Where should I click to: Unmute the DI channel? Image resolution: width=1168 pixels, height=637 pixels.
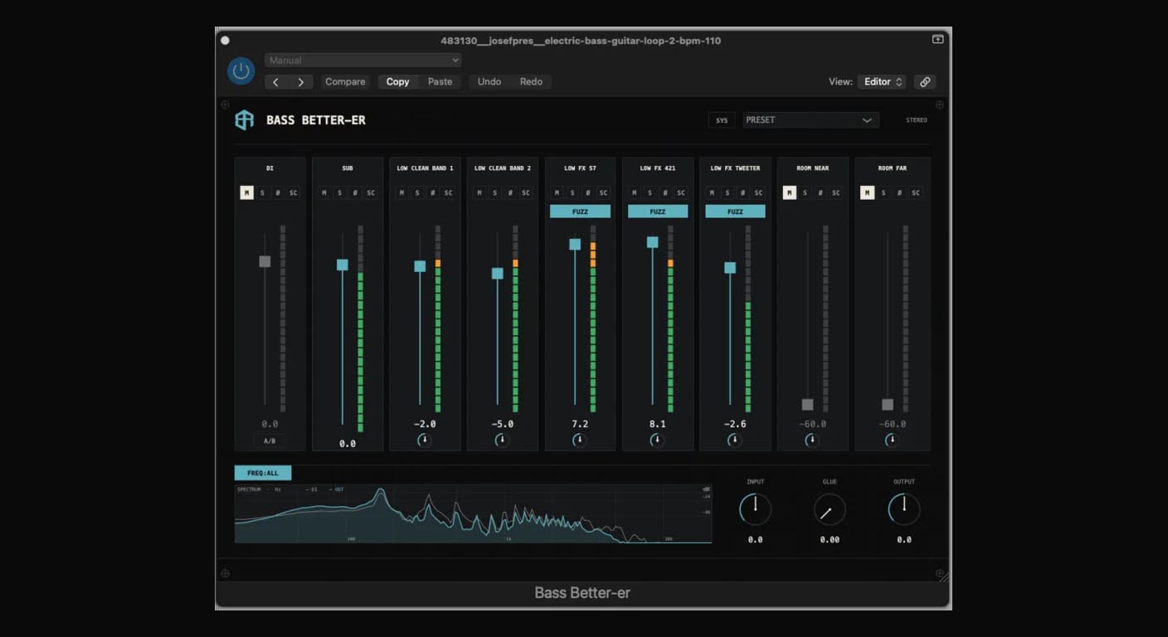pyautogui.click(x=246, y=193)
